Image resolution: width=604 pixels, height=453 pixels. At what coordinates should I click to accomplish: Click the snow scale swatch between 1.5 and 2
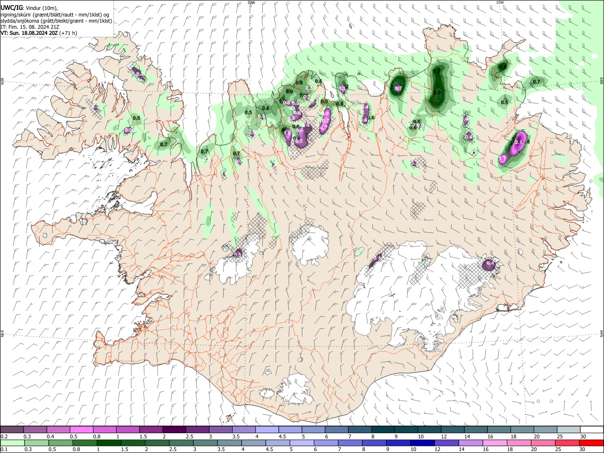point(151,429)
